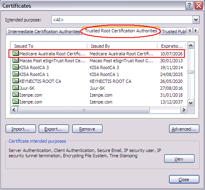The width and height of the screenshot is (205, 190).
Task: Click the KISA RootCA 1 certificate icon
Action: [16, 74]
